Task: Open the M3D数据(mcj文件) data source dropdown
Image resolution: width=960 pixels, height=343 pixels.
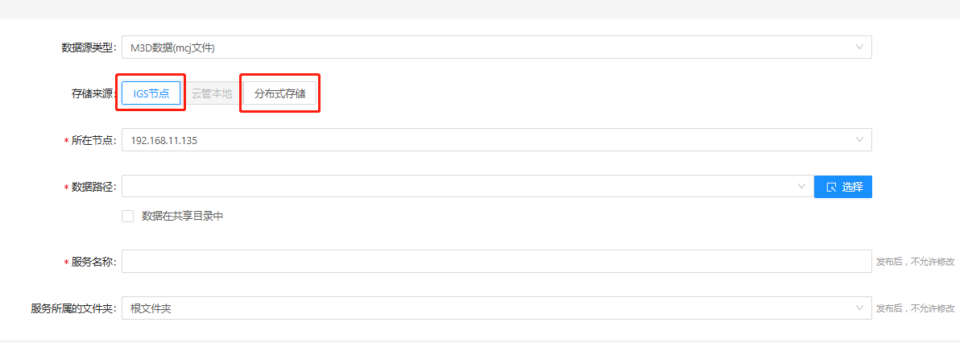Action: [x=497, y=48]
